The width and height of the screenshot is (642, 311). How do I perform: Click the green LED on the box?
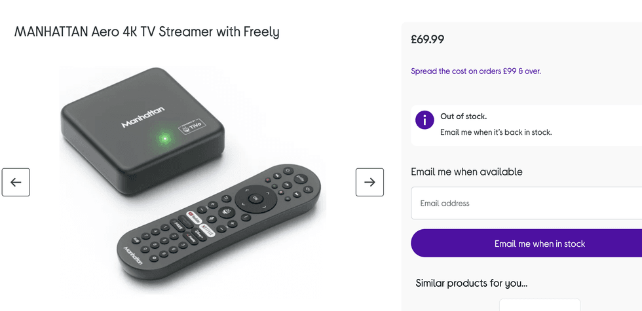tap(165, 138)
